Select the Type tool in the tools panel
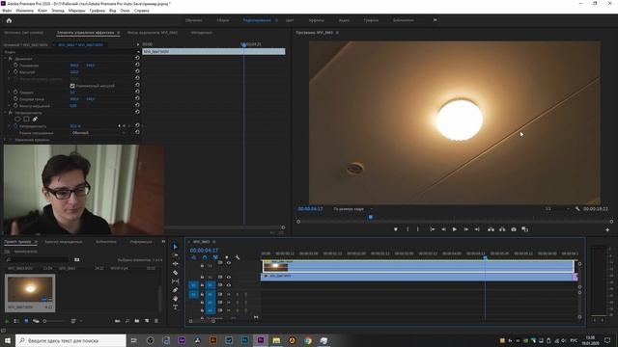This screenshot has width=618, height=347. pos(176,307)
